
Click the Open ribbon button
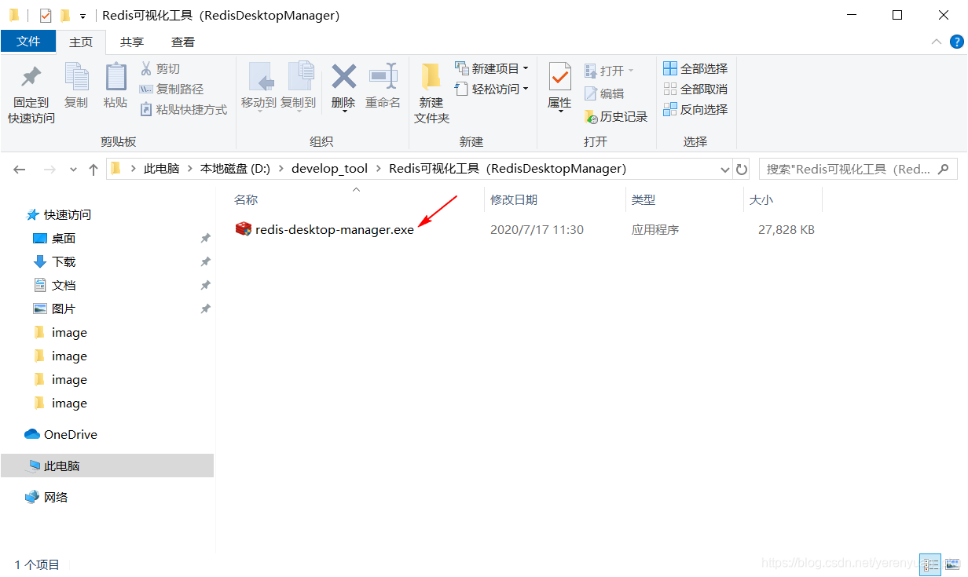609,71
